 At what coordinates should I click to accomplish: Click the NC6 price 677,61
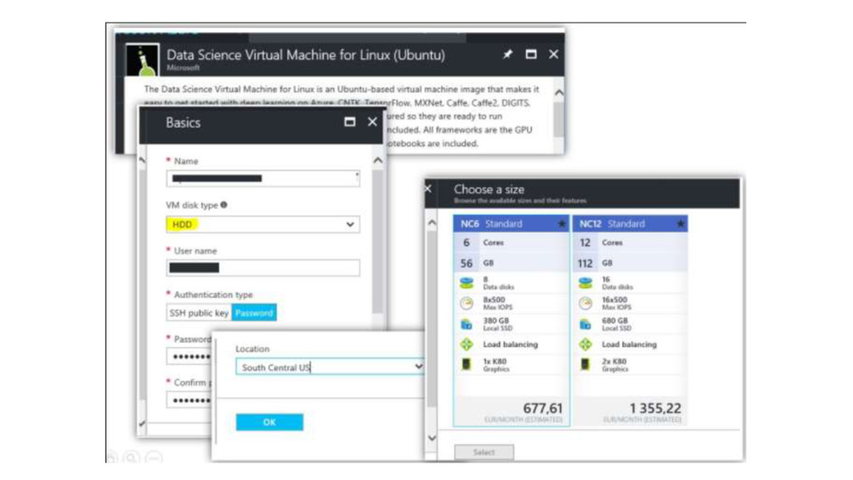point(542,408)
